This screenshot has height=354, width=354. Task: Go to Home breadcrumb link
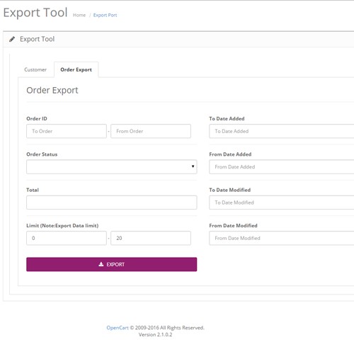coord(79,15)
